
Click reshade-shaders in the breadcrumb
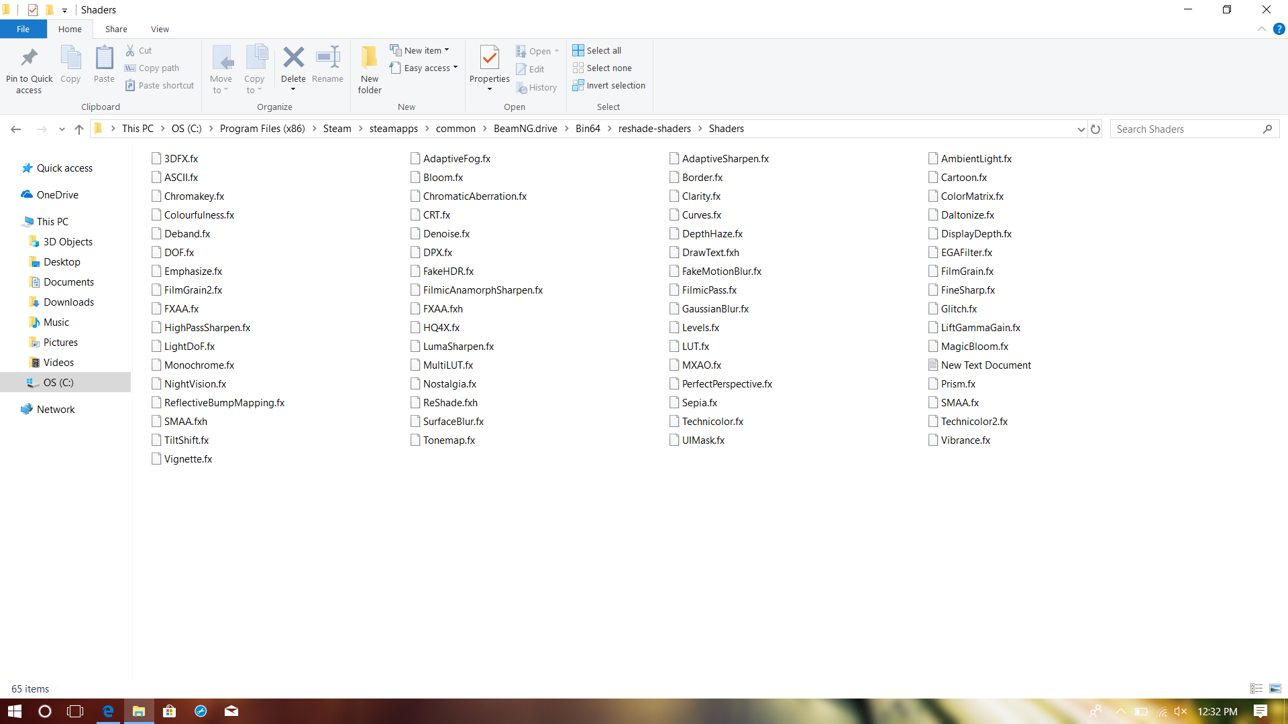tap(655, 129)
